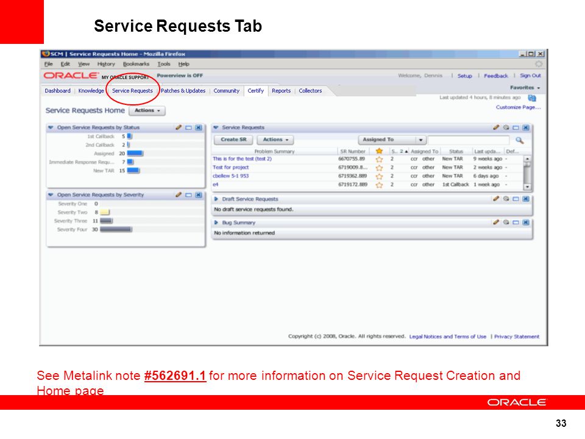This screenshot has height=439, width=585.
Task: Click the Severity Four bar showing 30
Action: coord(116,230)
